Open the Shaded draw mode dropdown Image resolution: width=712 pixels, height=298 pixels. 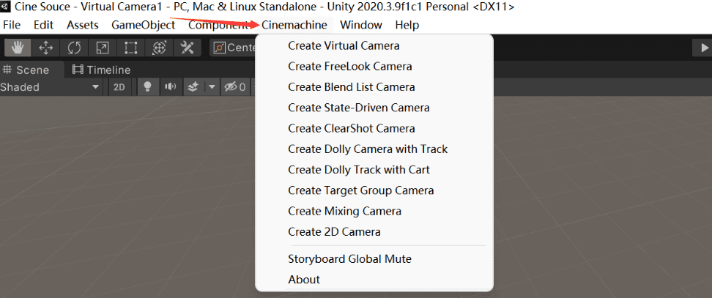(50, 87)
